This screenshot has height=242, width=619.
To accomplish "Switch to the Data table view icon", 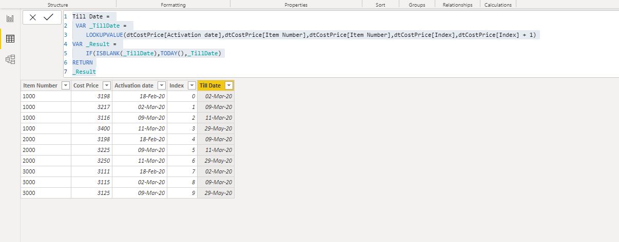I will pos(10,39).
